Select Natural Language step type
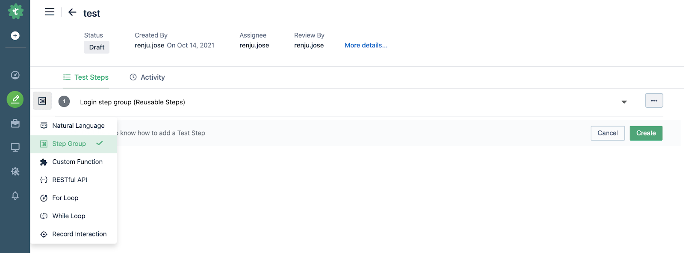The width and height of the screenshot is (684, 253). tap(74, 126)
